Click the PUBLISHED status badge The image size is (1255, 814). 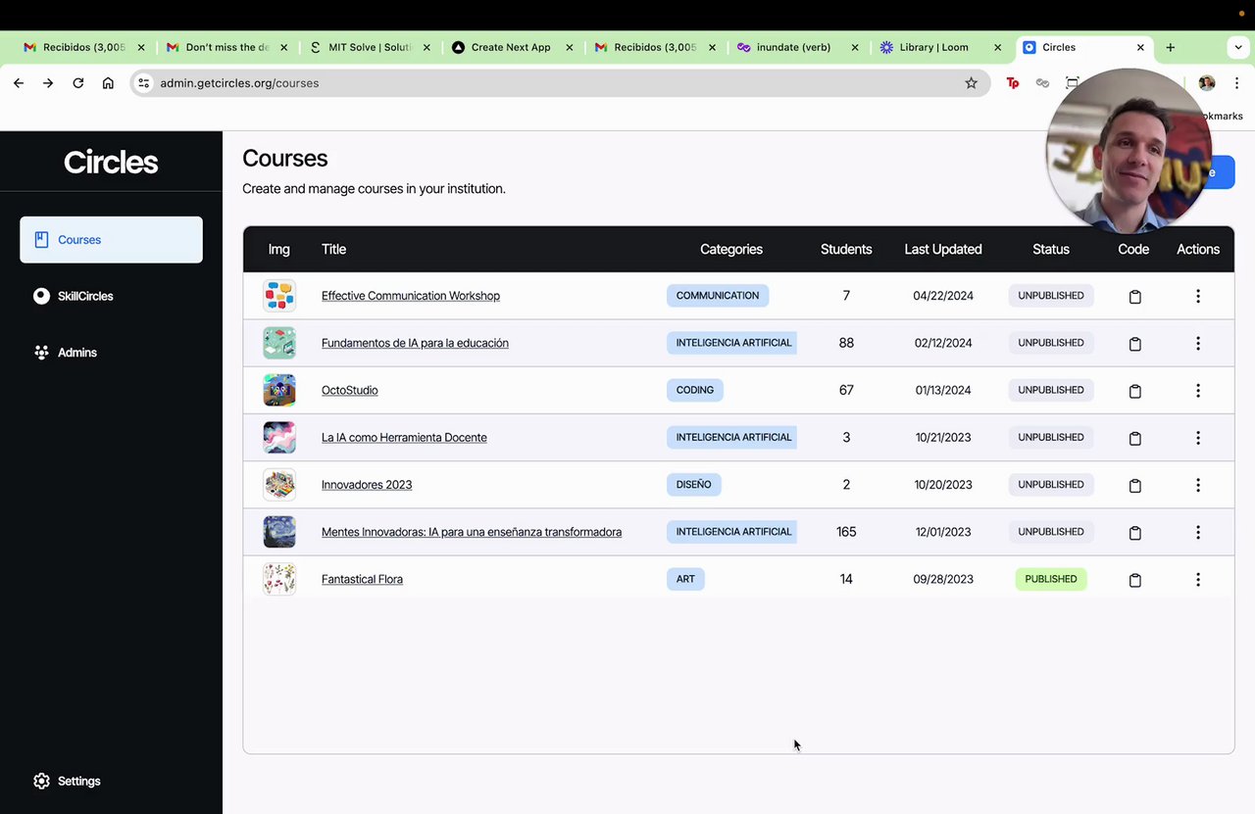click(x=1051, y=579)
